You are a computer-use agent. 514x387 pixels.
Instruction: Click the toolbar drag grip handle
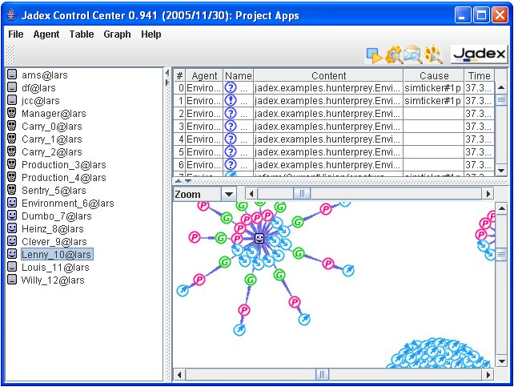tap(10, 54)
